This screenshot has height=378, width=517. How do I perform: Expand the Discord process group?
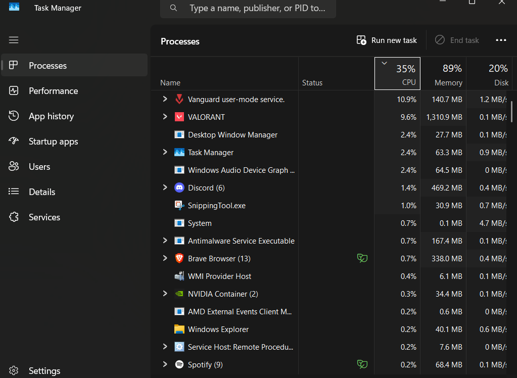click(x=165, y=187)
